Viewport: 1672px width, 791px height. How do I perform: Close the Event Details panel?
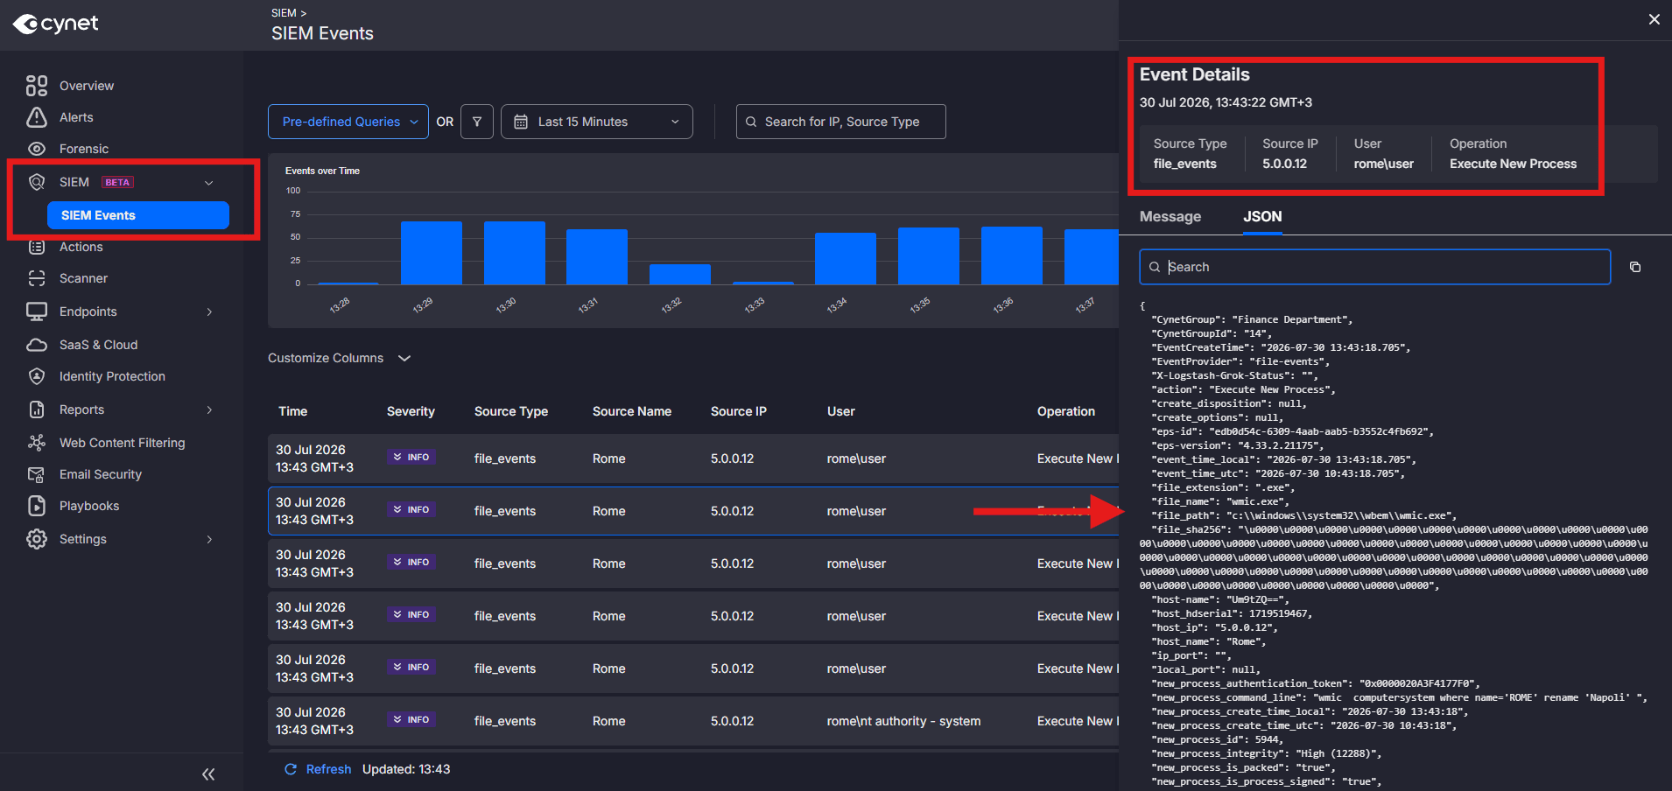point(1654,19)
